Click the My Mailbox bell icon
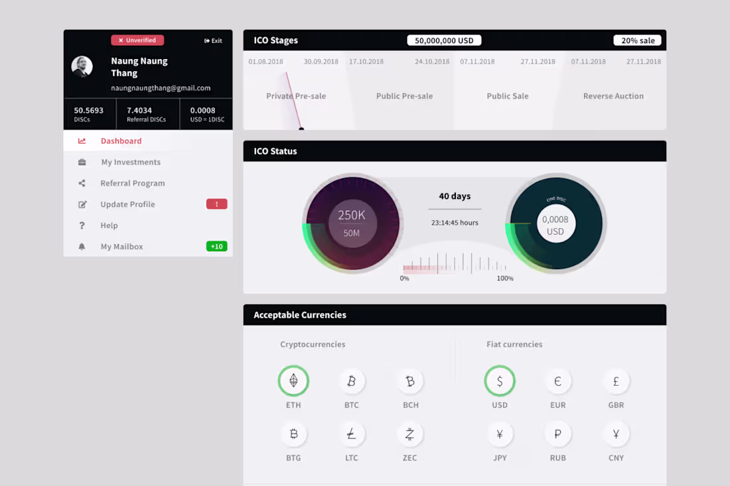 pyautogui.click(x=82, y=247)
